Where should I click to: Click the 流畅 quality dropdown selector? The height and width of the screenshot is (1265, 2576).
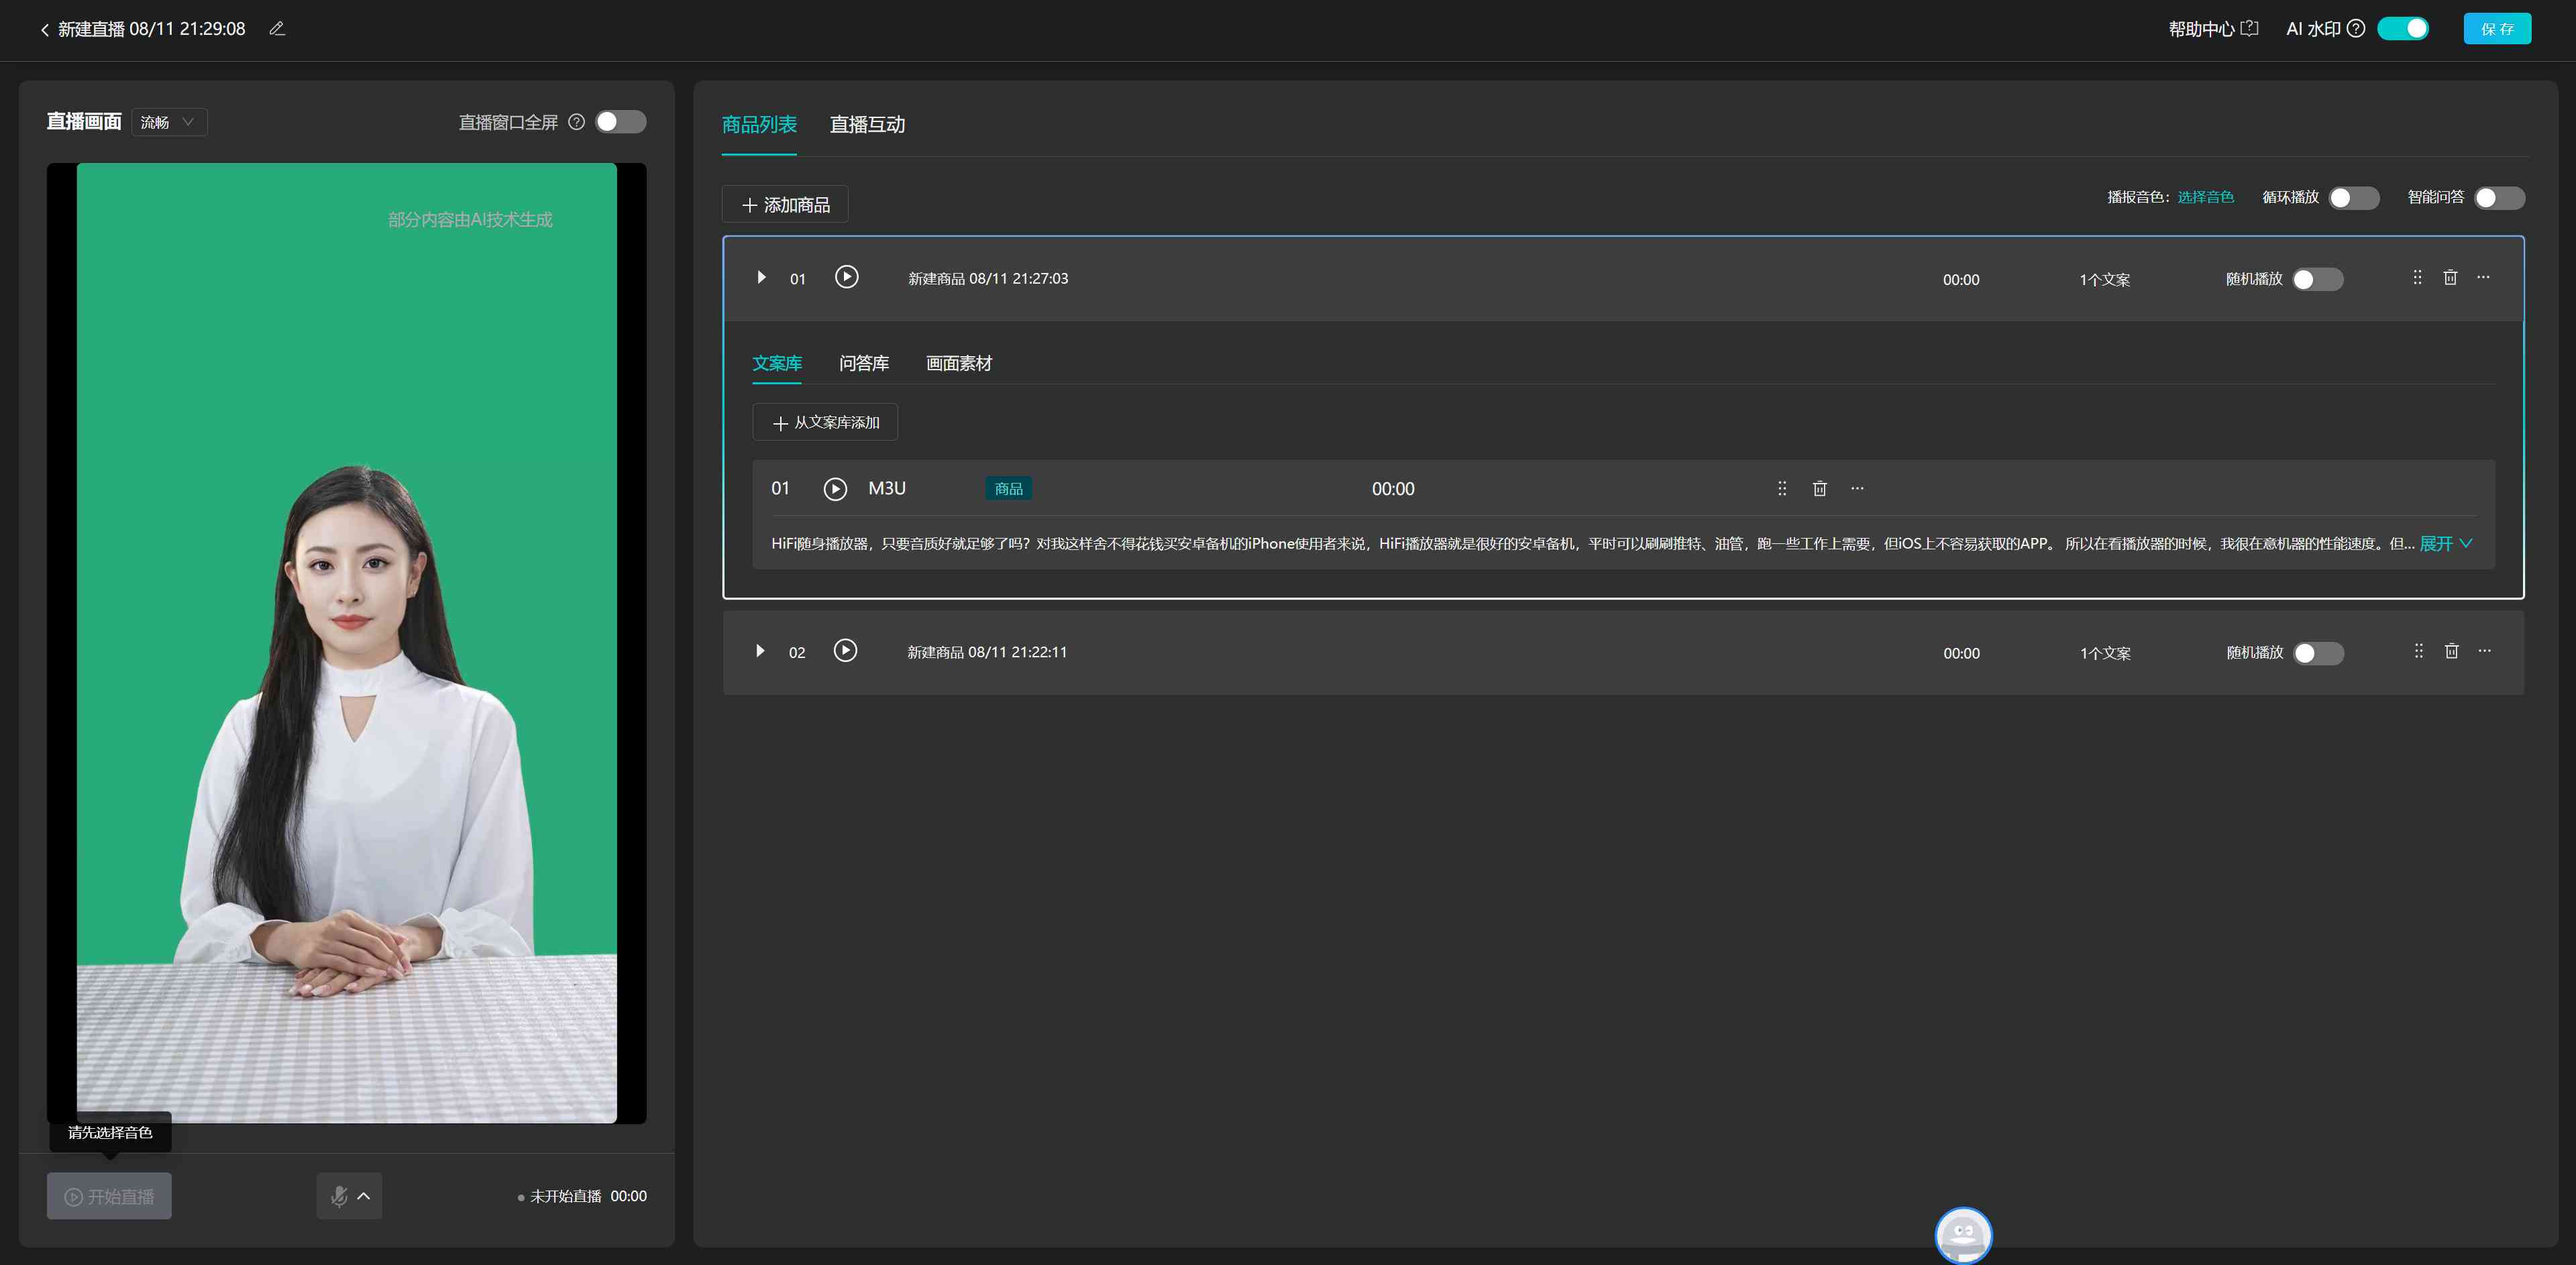(171, 120)
